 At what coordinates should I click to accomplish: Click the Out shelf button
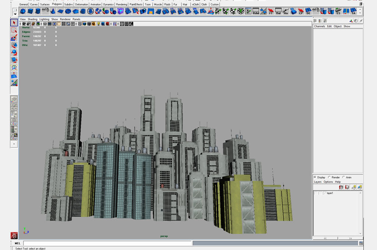278,11
